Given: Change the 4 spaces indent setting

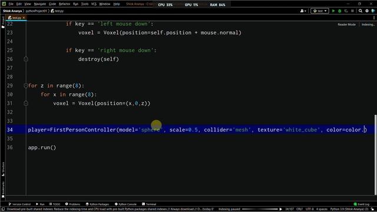Looking at the screenshot, I should pos(322,209).
